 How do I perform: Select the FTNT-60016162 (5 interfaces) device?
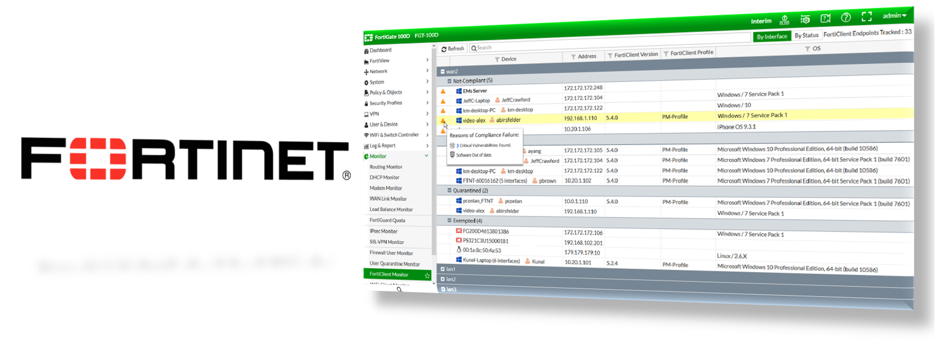click(494, 181)
